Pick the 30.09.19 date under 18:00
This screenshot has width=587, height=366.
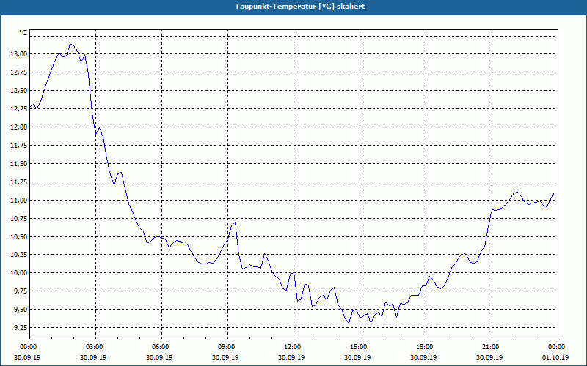click(424, 358)
